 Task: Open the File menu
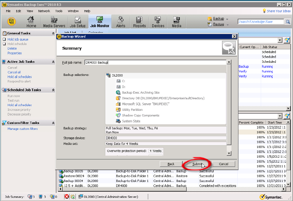[x=8, y=11]
